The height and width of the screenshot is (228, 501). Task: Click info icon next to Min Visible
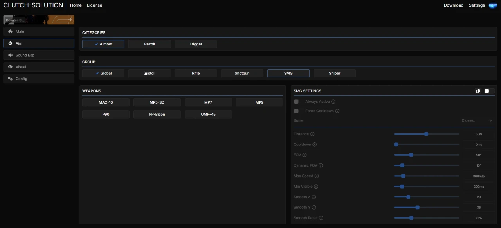316,187
